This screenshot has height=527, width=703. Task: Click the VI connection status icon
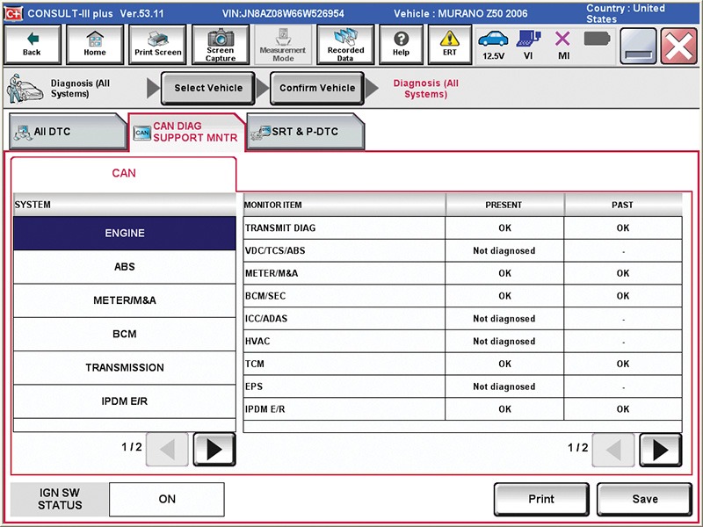click(528, 45)
